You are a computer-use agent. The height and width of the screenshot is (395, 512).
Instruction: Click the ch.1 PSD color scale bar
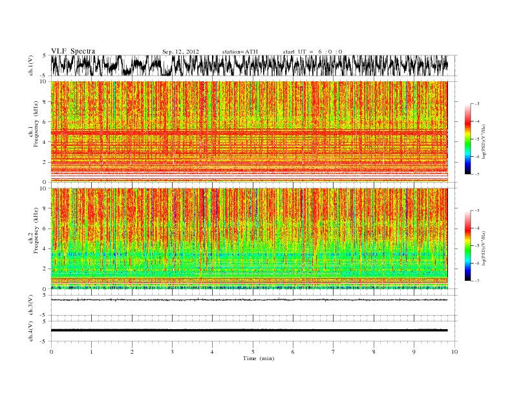click(x=467, y=139)
